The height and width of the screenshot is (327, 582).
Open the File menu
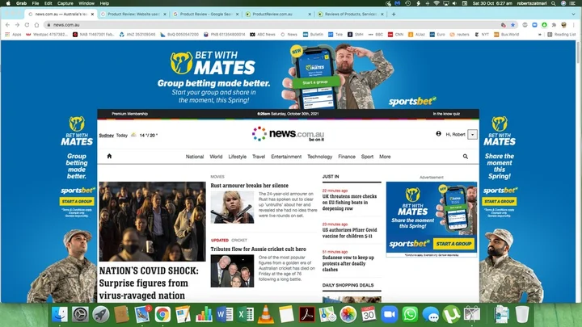coord(36,3)
